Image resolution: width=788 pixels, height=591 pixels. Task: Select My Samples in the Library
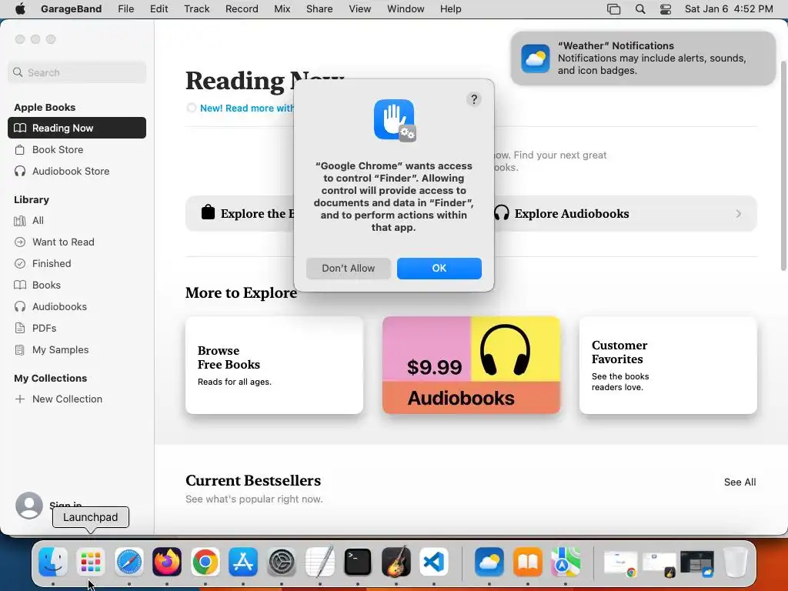point(77,350)
